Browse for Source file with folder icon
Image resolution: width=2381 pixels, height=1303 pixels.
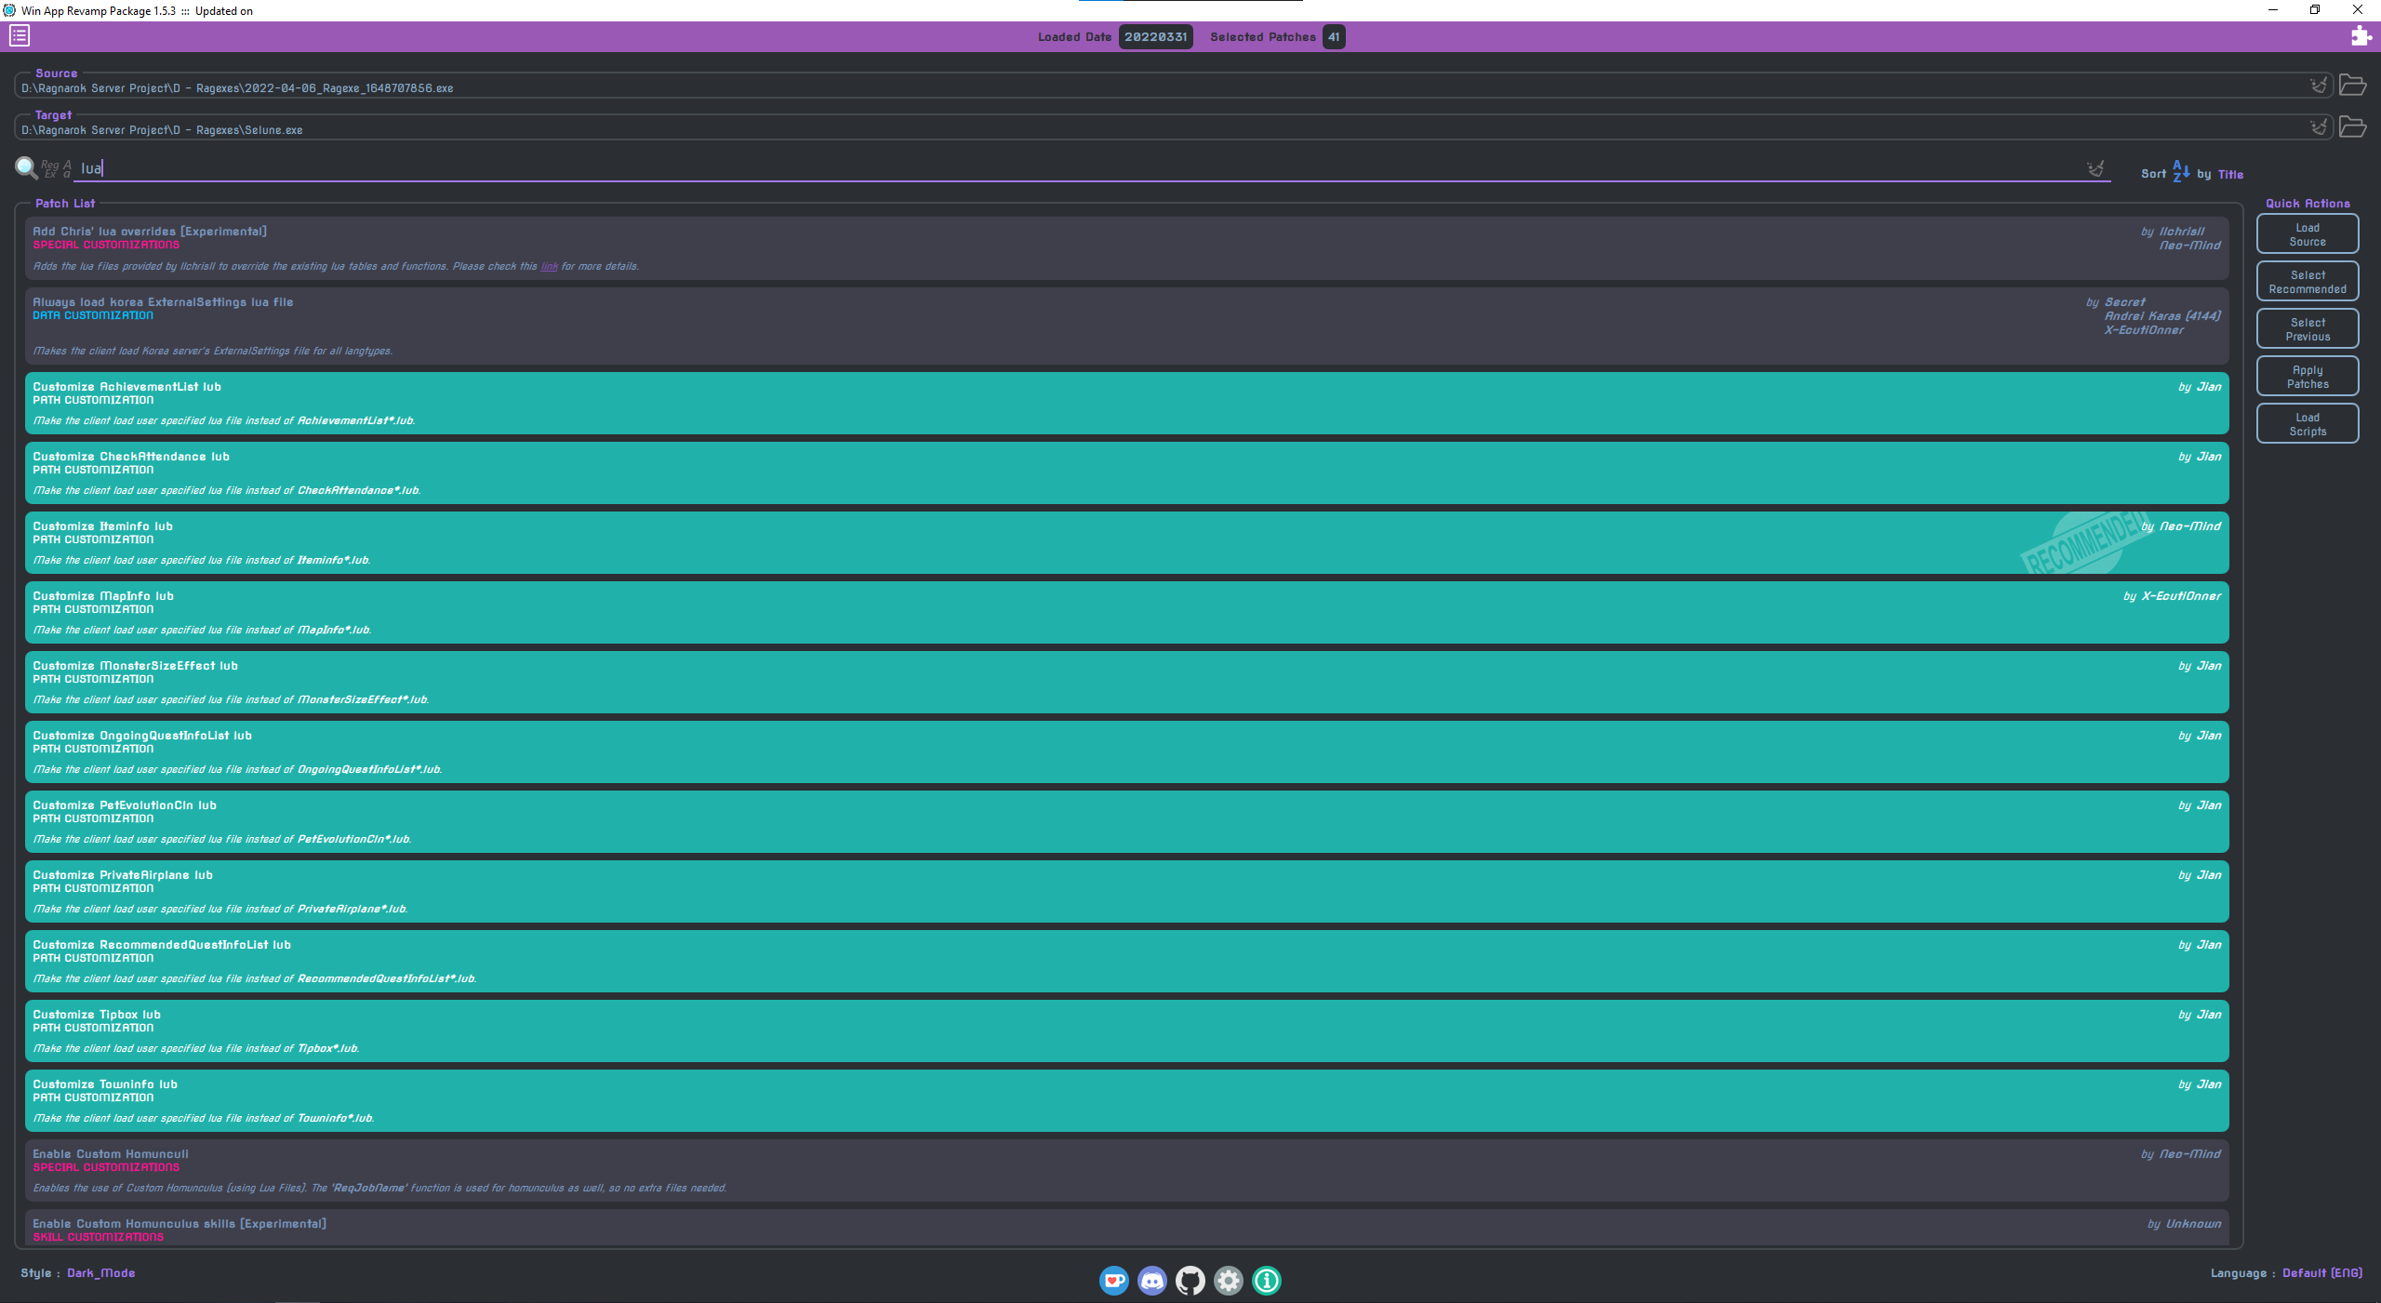pos(2352,85)
